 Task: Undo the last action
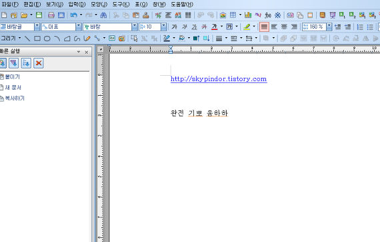[74, 15]
